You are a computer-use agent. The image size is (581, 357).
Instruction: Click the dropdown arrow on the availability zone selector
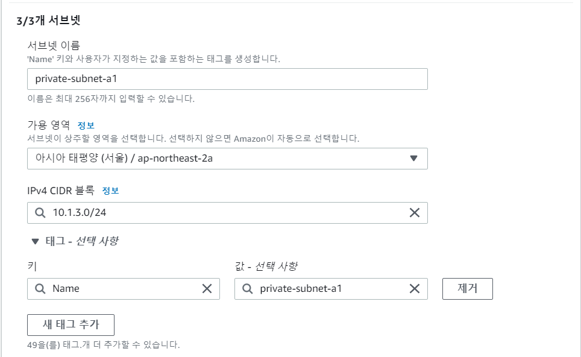pos(415,159)
